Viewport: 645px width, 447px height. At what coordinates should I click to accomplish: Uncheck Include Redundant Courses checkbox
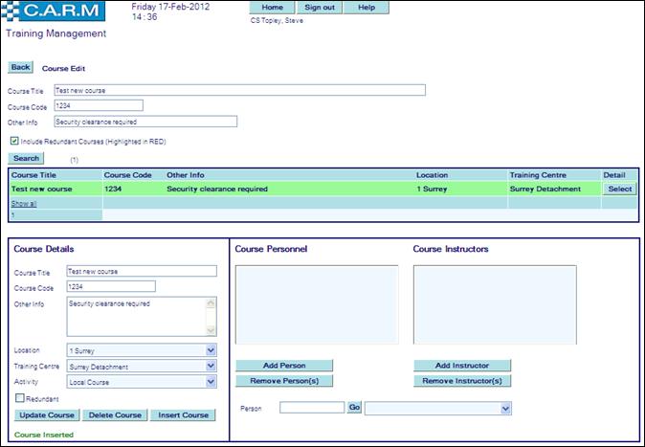coord(14,140)
